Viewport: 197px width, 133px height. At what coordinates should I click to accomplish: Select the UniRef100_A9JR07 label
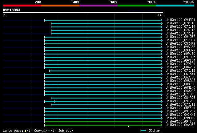(180, 111)
